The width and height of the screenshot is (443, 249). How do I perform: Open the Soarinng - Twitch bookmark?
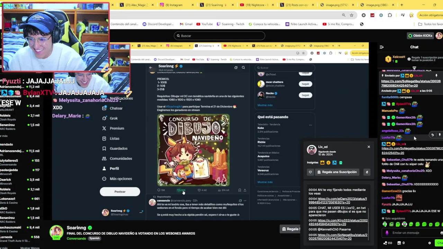[x=230, y=24]
